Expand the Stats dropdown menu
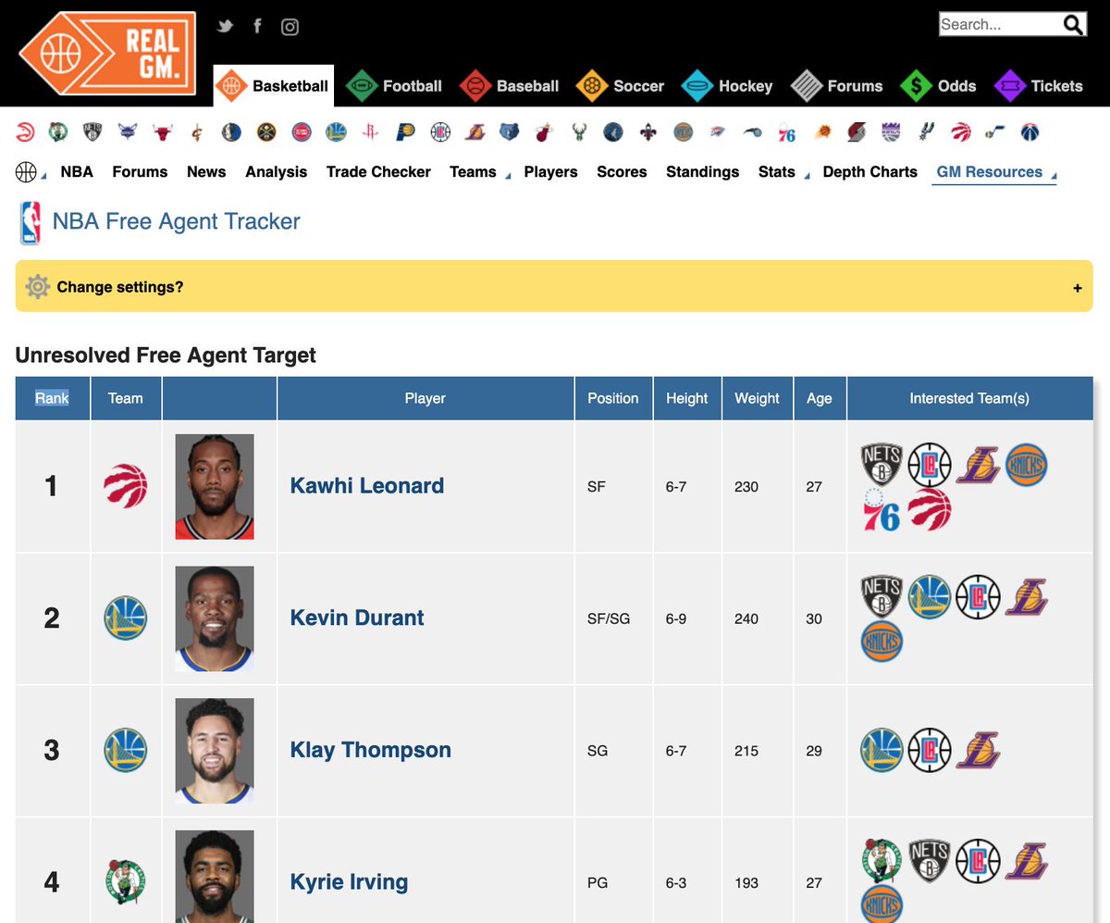Viewport: 1110px width, 923px height. 783,172
